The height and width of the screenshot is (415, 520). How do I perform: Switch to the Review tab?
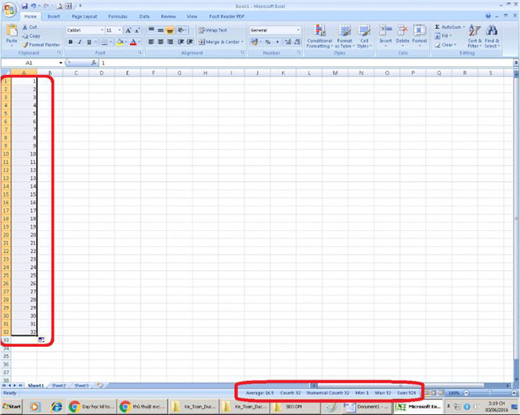coord(169,16)
